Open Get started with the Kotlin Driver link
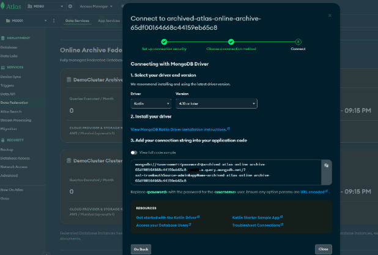Image resolution: width=378 pixels, height=255 pixels. [x=168, y=218]
